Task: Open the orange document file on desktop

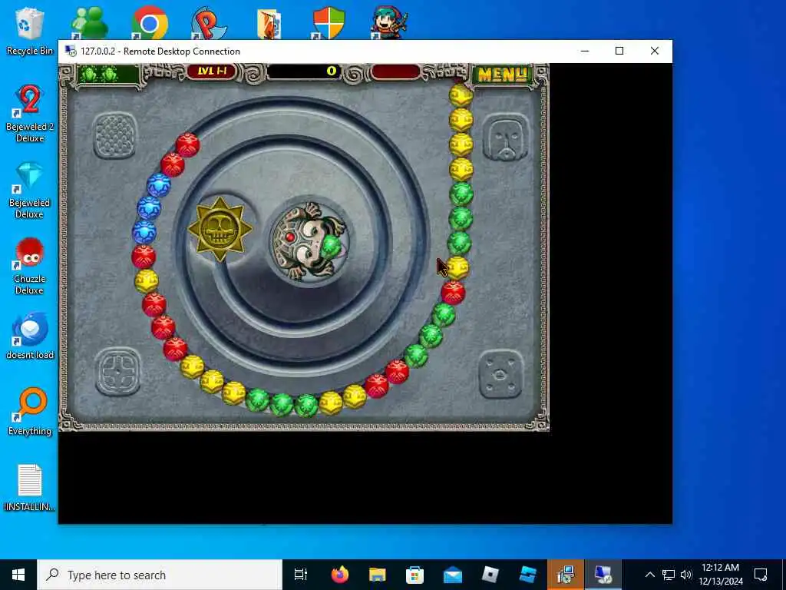Action: (x=269, y=23)
